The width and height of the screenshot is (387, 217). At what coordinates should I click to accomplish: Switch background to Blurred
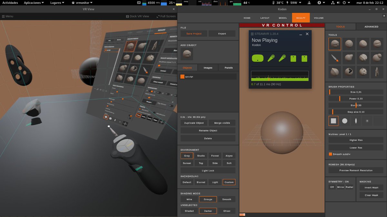[x=201, y=182]
